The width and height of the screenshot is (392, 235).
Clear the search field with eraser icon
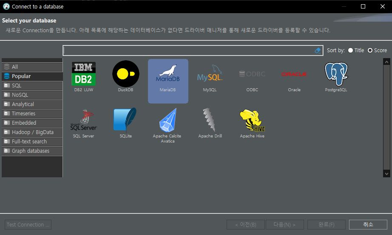coord(317,50)
